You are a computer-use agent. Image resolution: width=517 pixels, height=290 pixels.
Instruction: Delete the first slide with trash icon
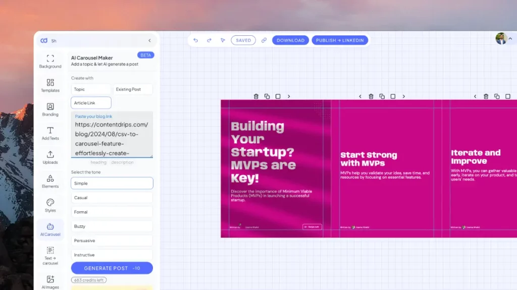click(x=256, y=96)
